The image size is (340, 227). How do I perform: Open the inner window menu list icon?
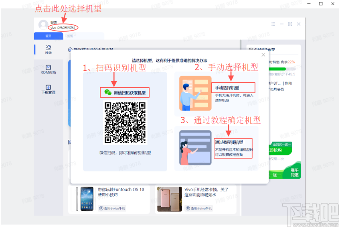273,24
